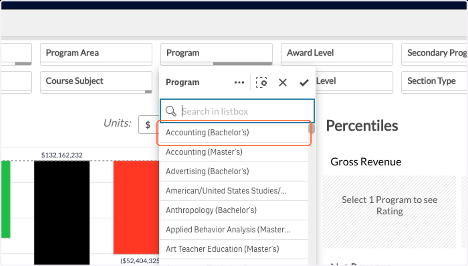Focus the Search in listbox field
468x266 pixels.
pos(237,111)
